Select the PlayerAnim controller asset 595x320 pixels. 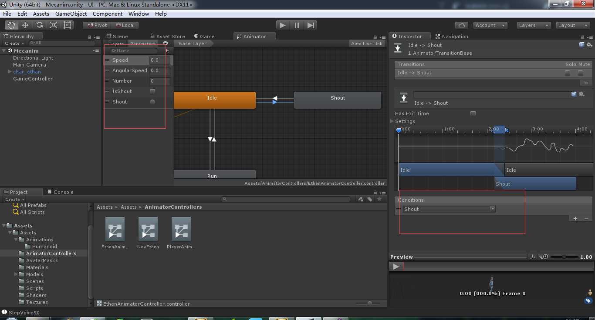181,232
